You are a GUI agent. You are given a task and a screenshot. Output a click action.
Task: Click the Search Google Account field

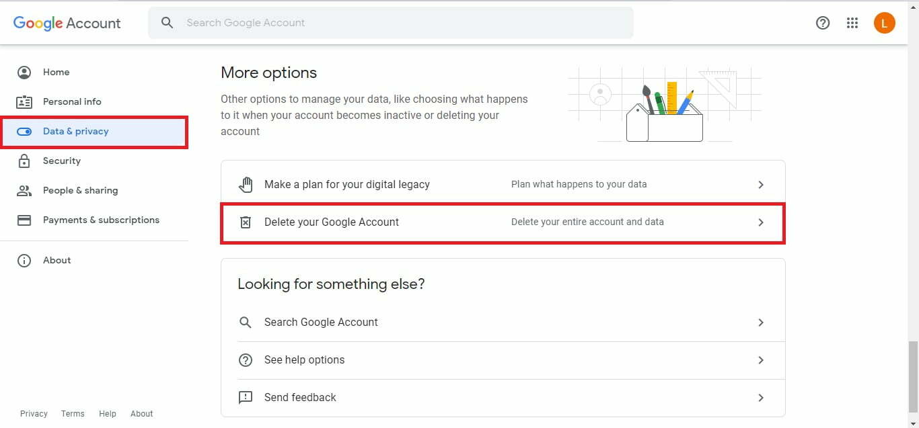pyautogui.click(x=391, y=22)
